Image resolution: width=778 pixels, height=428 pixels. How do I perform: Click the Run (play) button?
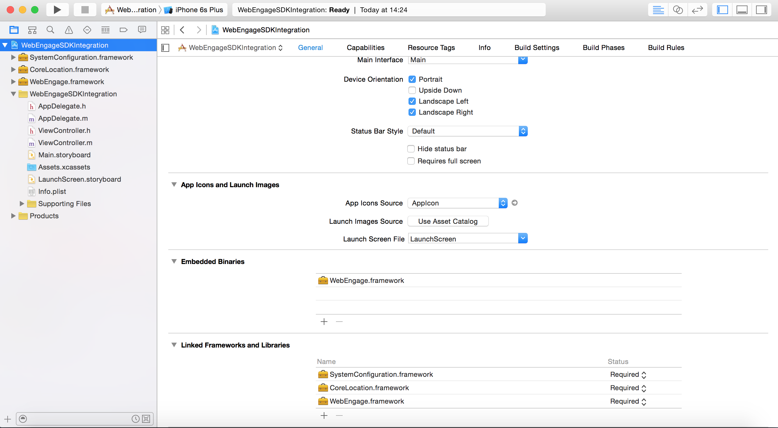57,10
